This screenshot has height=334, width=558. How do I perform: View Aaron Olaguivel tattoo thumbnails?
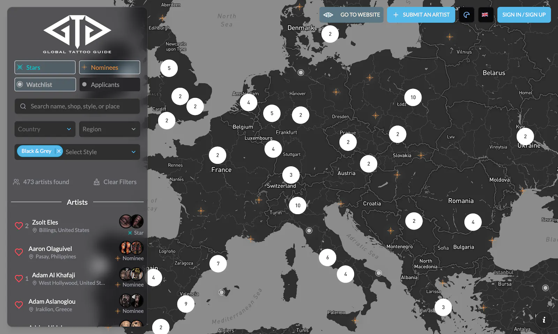131,248
